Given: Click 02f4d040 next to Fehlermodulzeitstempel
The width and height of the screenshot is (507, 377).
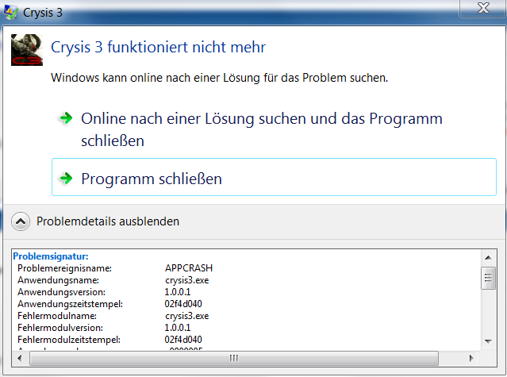Looking at the screenshot, I should [x=183, y=340].
